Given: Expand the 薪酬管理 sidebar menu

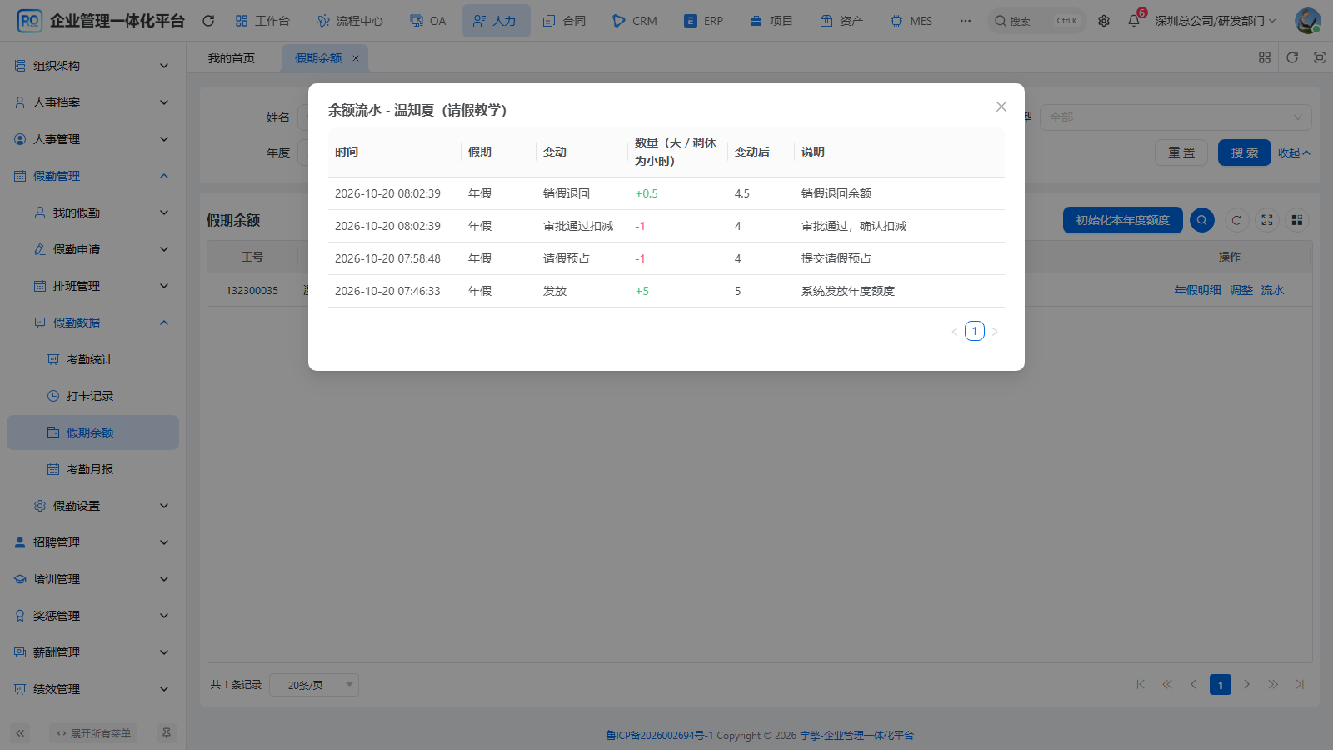Looking at the screenshot, I should pos(92,652).
